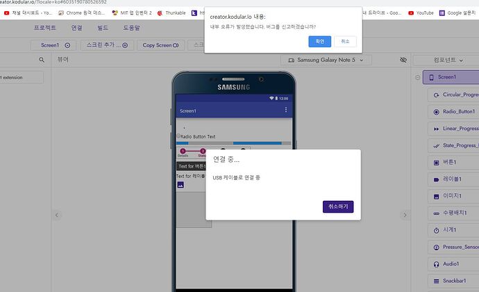Screen dimensions: 479x292
Task: Select the Linear_Progress component icon
Action: [436, 129]
